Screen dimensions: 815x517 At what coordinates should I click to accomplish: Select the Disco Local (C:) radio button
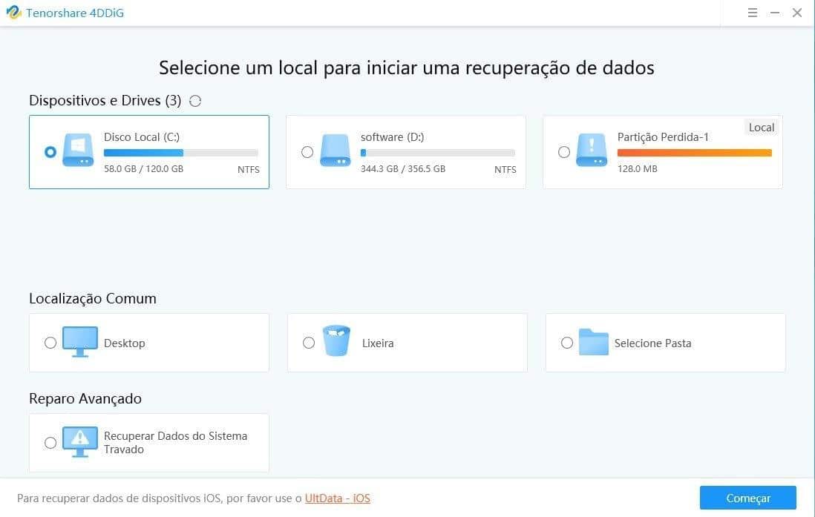pyautogui.click(x=50, y=152)
